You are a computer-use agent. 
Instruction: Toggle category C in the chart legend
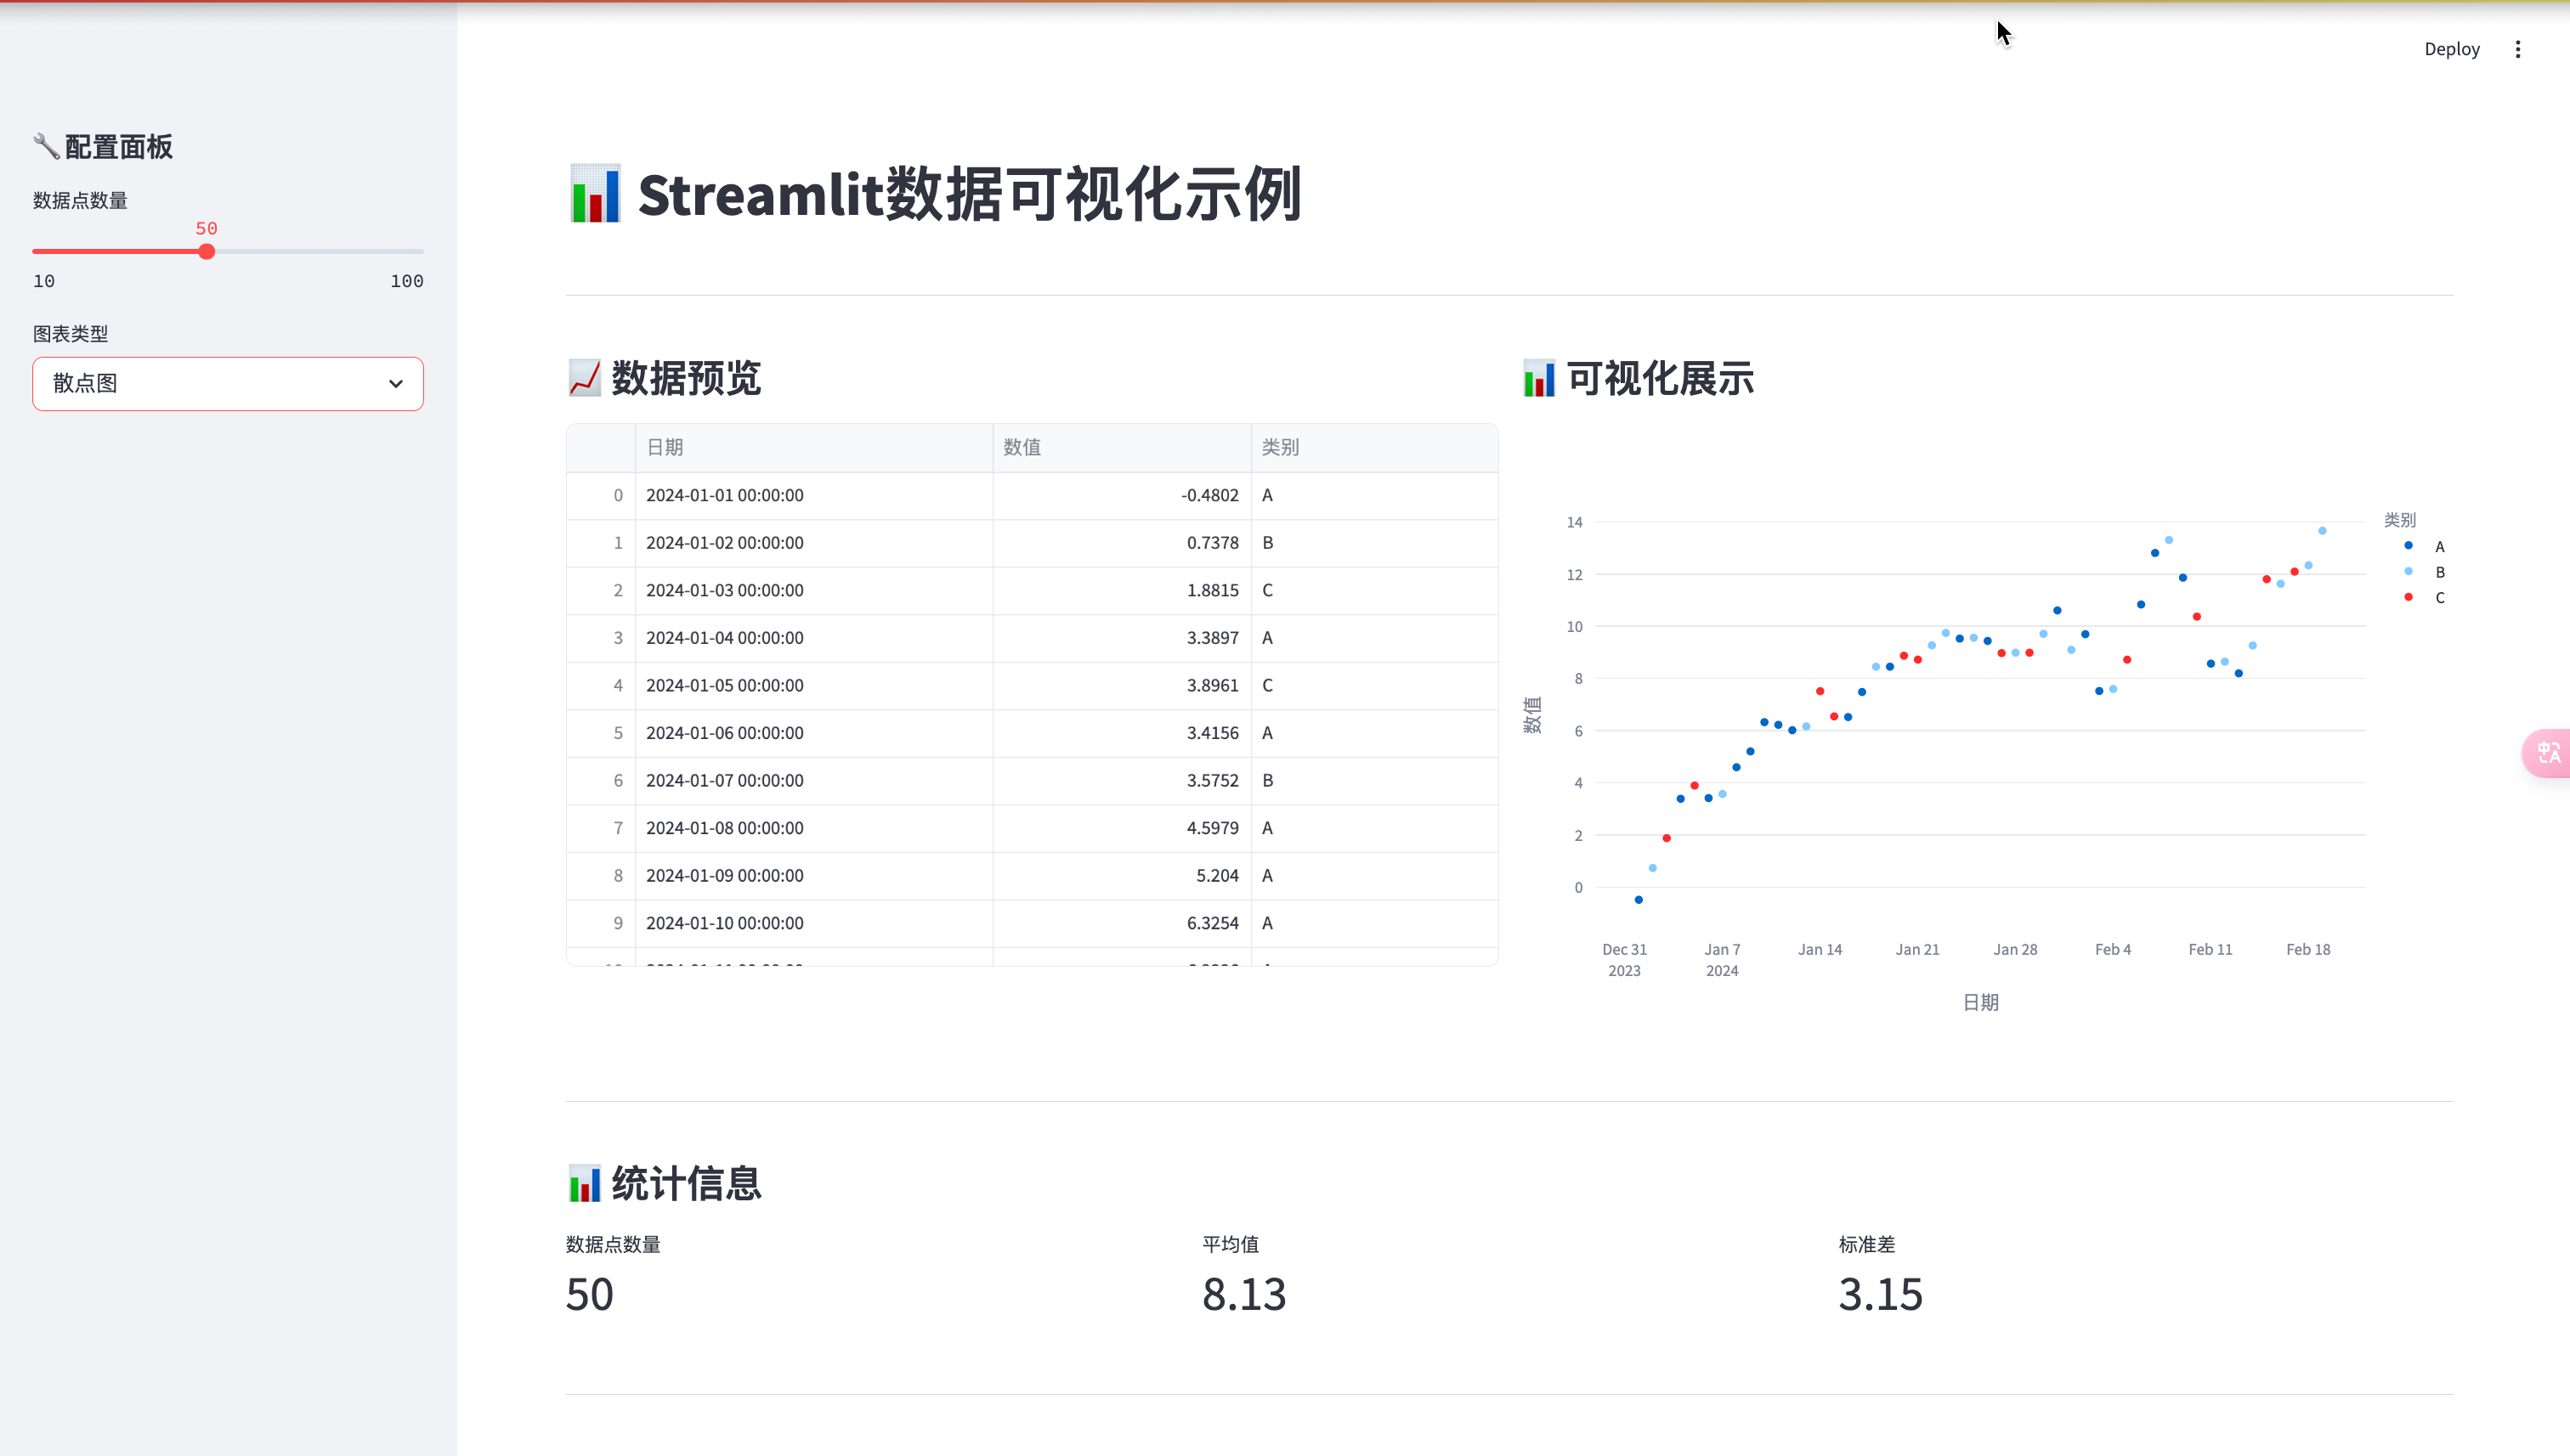(x=2438, y=598)
